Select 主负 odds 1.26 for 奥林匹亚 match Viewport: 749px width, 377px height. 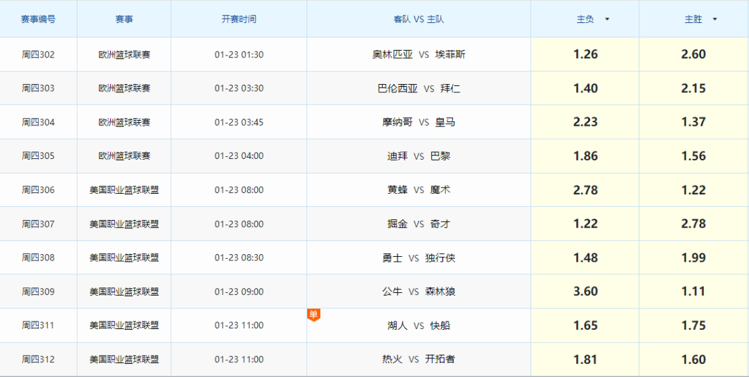click(x=585, y=55)
